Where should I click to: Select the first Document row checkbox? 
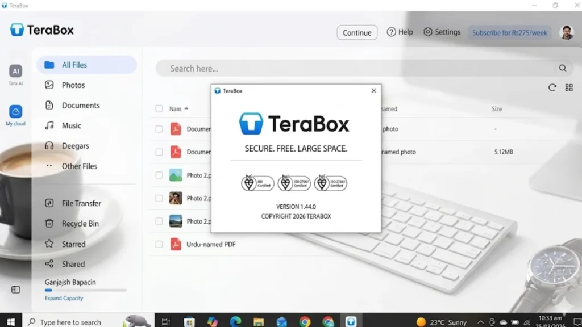click(x=159, y=129)
